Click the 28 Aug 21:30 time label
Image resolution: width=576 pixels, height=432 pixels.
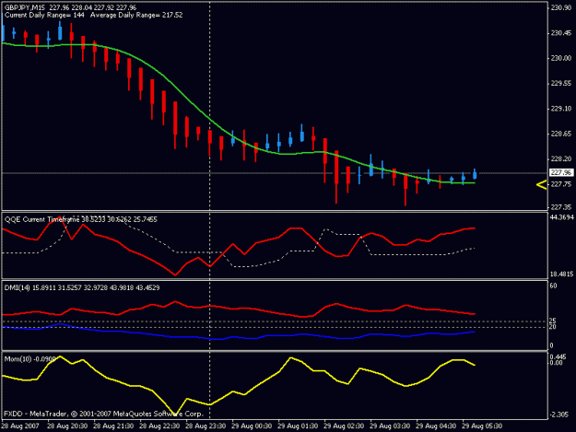113,426
